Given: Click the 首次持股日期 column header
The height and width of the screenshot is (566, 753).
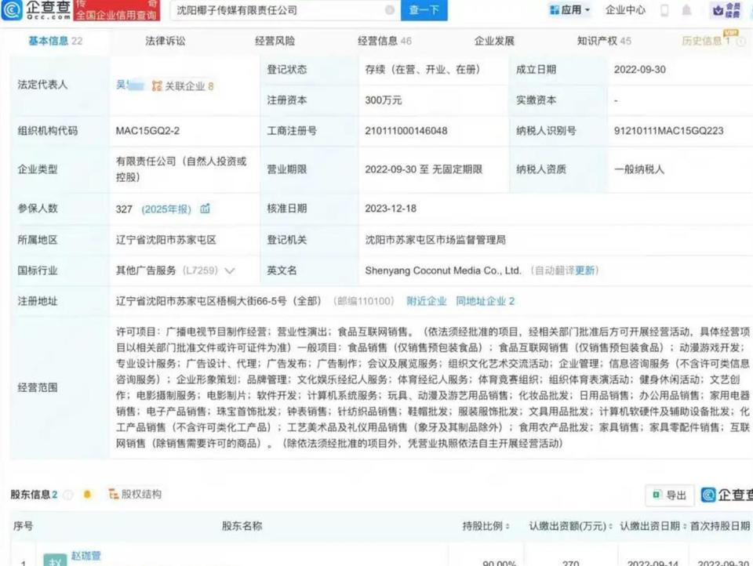Looking at the screenshot, I should click(720, 526).
